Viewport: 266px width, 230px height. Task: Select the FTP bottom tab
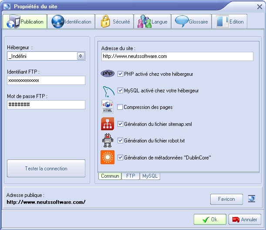[x=131, y=176]
